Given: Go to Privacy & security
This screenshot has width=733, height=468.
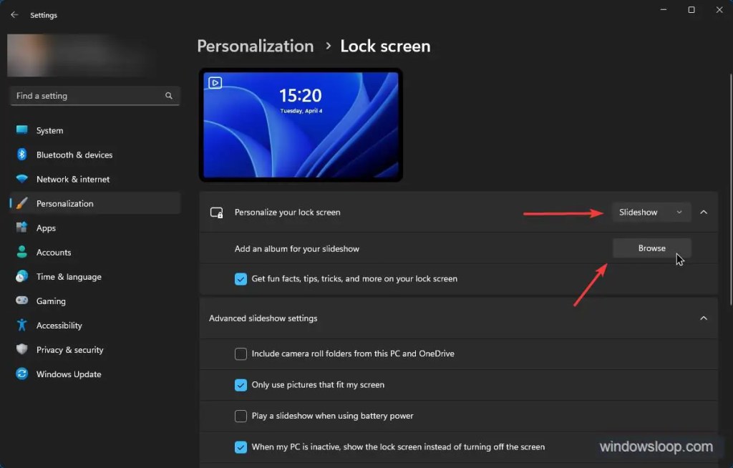Looking at the screenshot, I should point(95,349).
